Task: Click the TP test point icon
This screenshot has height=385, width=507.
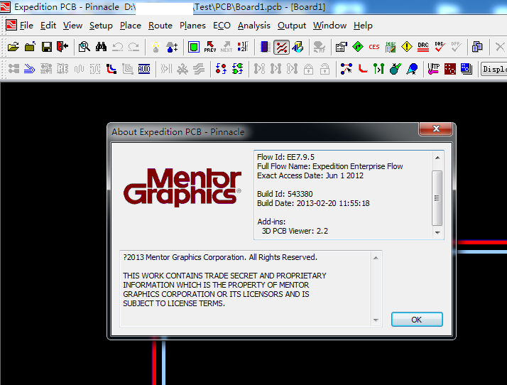Action: coord(433,69)
